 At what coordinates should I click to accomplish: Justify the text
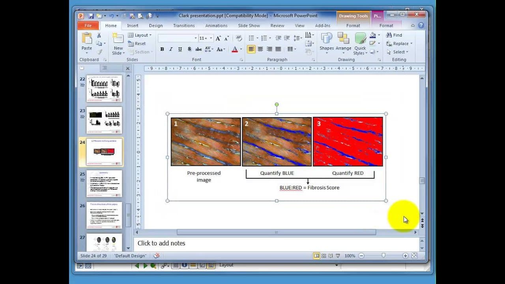(278, 49)
